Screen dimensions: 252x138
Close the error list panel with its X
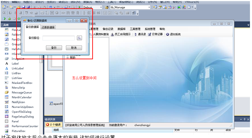[x=248, y=119]
